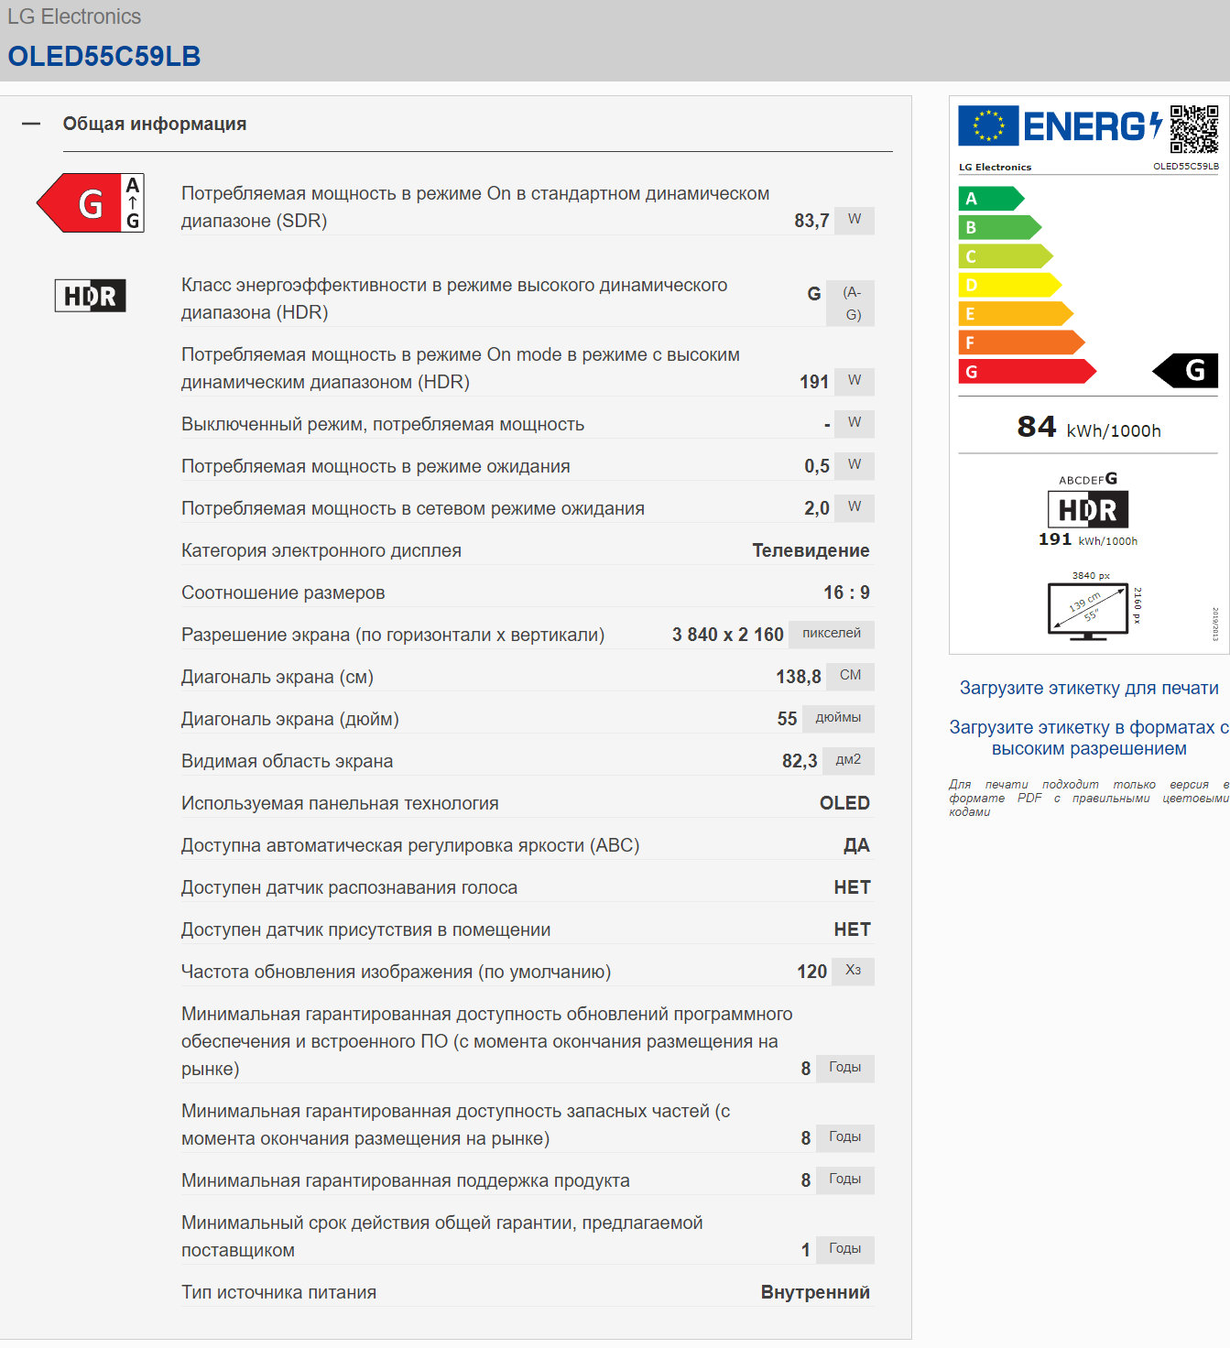Click the EU flag icon on energy label

988,125
